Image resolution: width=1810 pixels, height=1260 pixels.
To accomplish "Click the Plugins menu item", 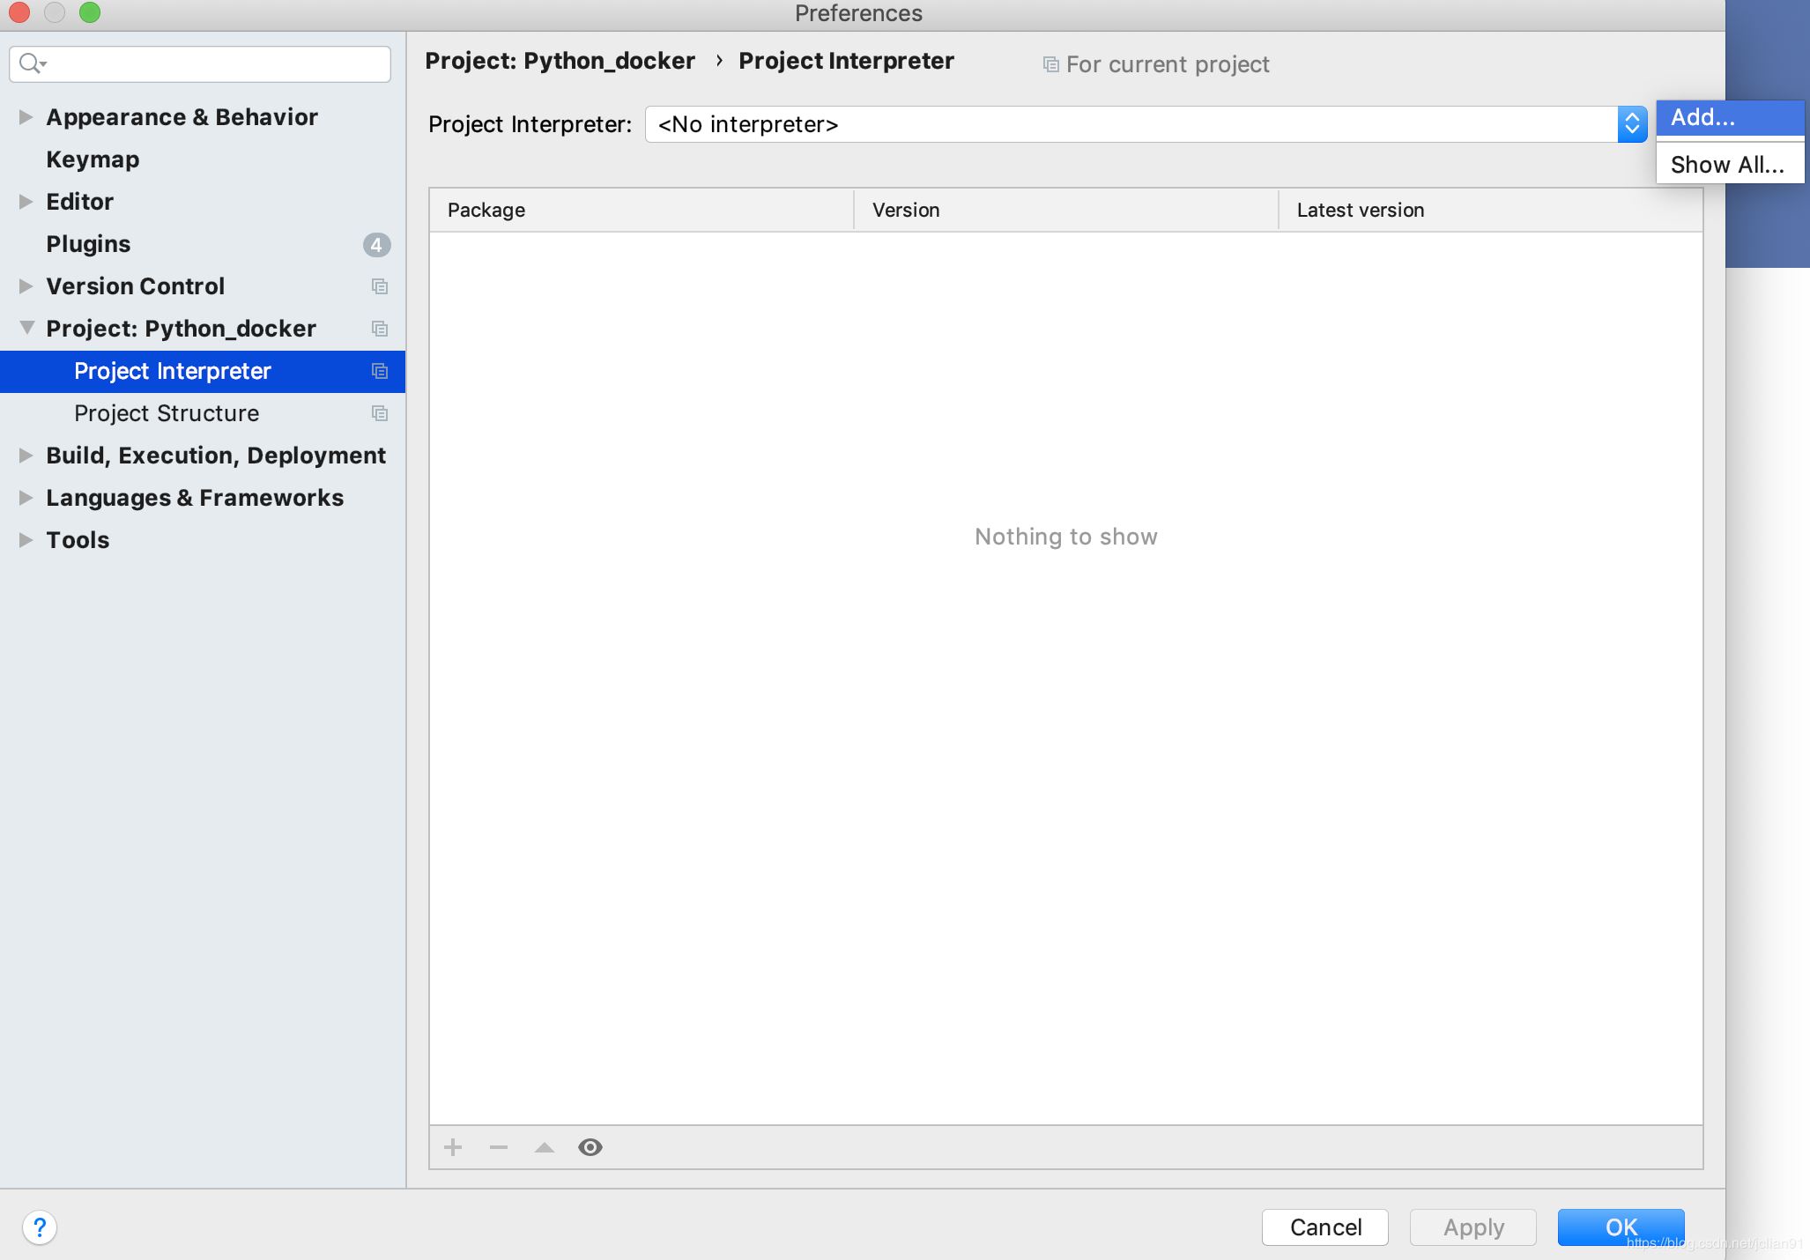I will 88,243.
